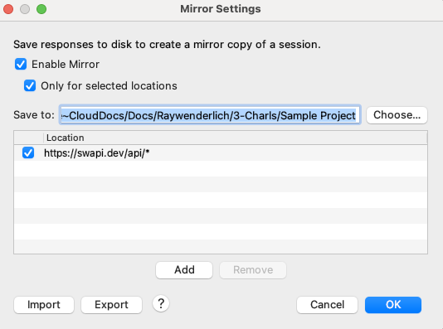Add a new mirror location

tap(184, 270)
